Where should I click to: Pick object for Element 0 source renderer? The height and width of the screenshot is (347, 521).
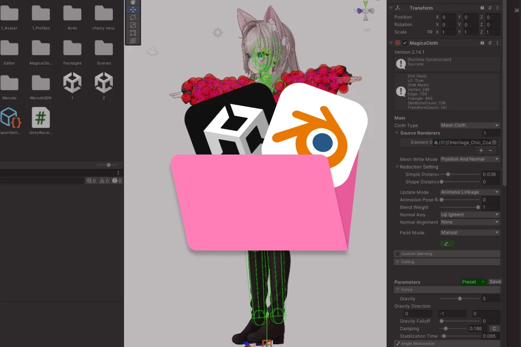click(494, 143)
